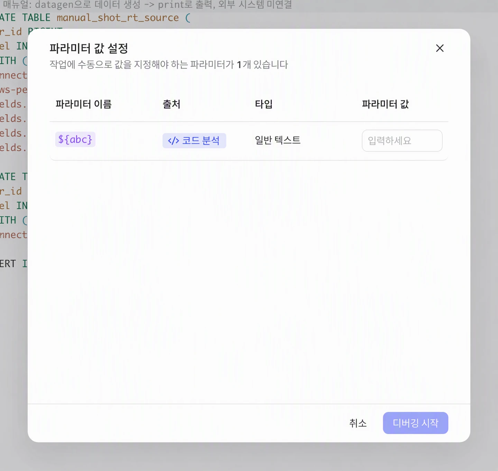Click the 출처 column header
This screenshot has height=471, width=498.
click(x=172, y=104)
